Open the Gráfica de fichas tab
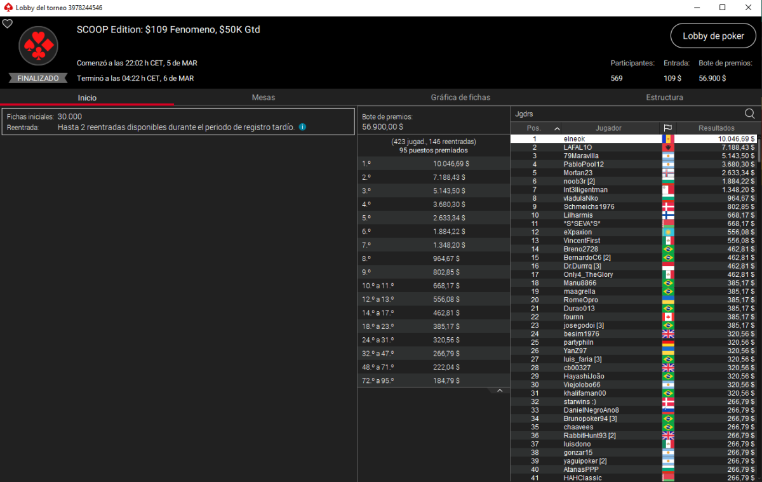The width and height of the screenshot is (762, 482). 460,97
